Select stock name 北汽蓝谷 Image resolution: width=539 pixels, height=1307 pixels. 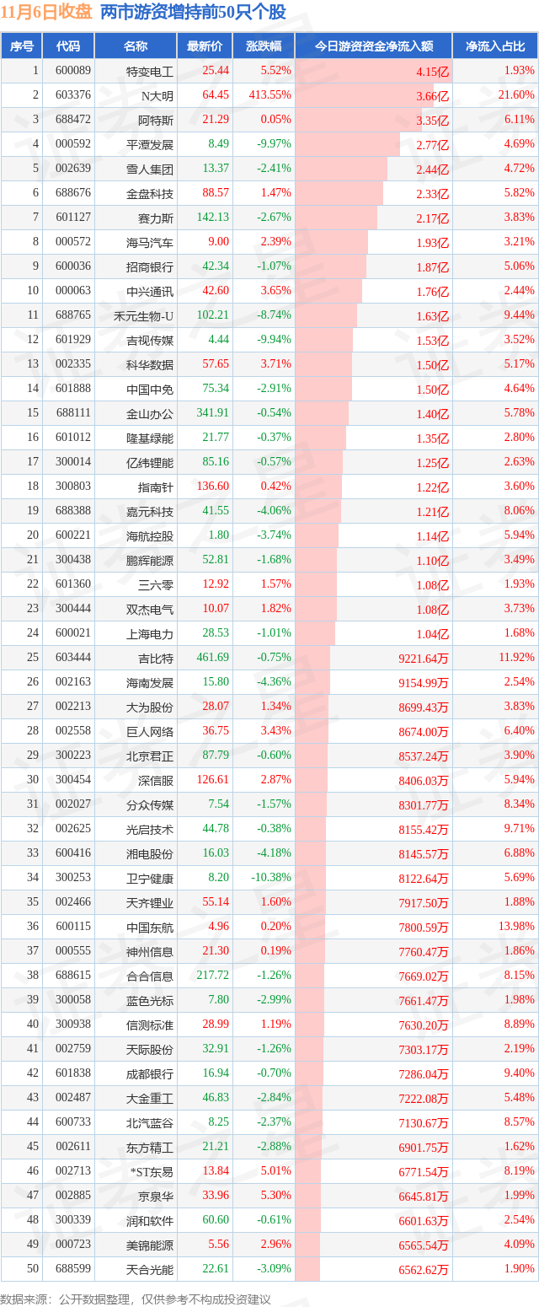coord(150,1123)
